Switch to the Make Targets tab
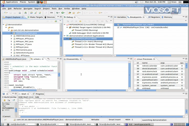Screen dimensions: 189x126 click(35, 17)
